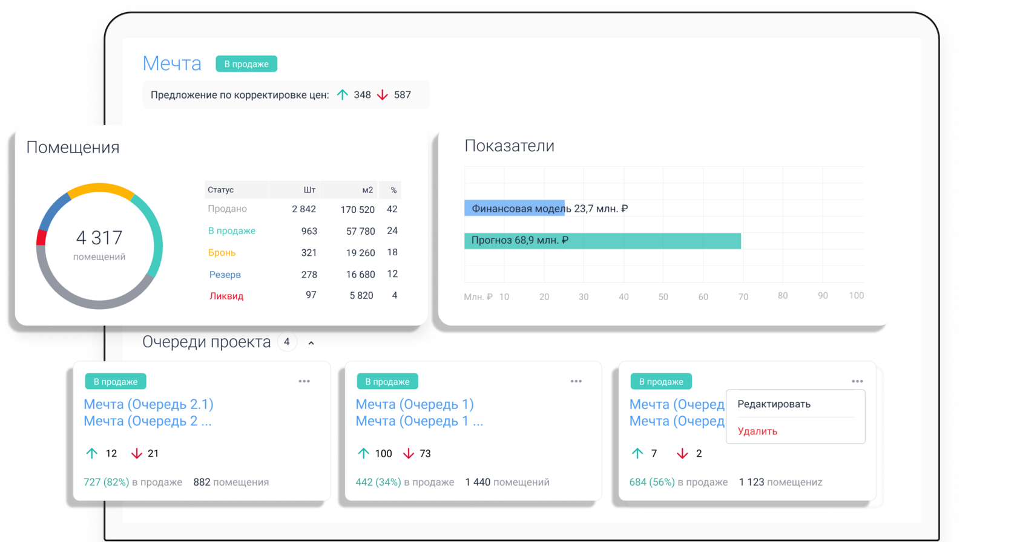Click 442 (34%) в продаже text

(404, 482)
